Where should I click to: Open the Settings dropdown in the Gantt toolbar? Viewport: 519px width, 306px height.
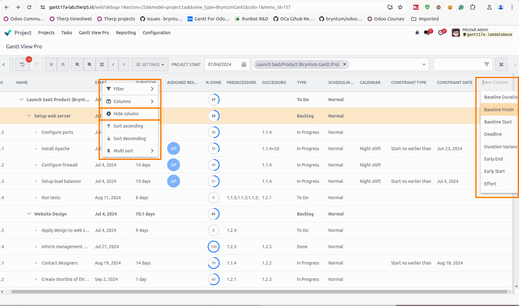[x=150, y=64]
